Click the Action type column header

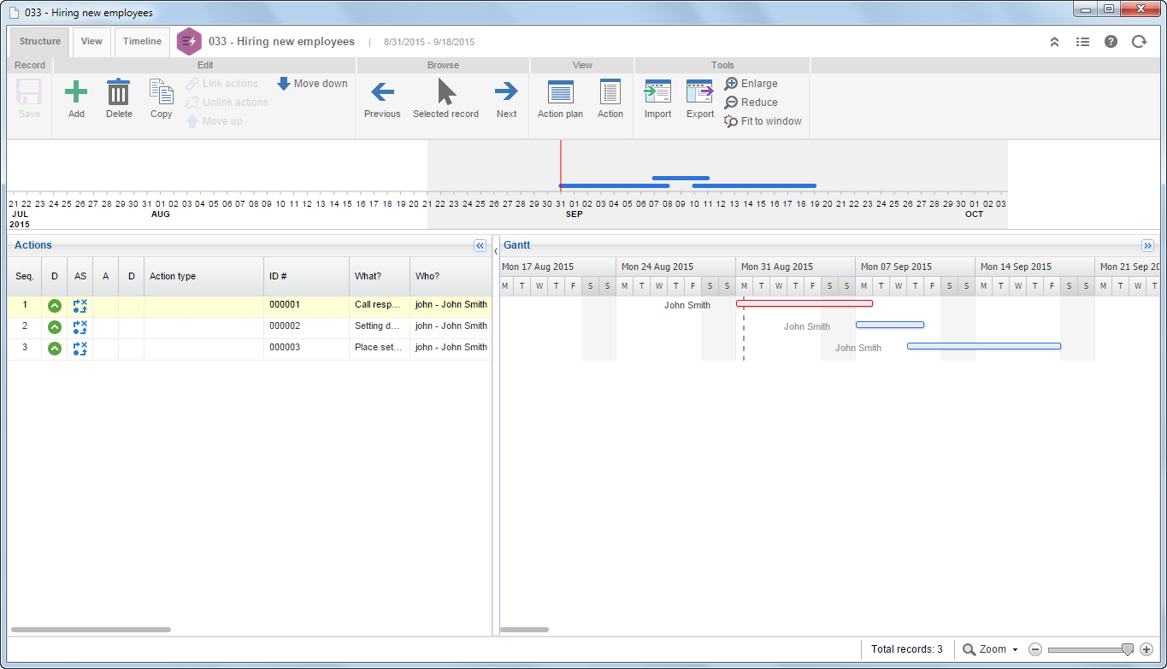pyautogui.click(x=203, y=276)
